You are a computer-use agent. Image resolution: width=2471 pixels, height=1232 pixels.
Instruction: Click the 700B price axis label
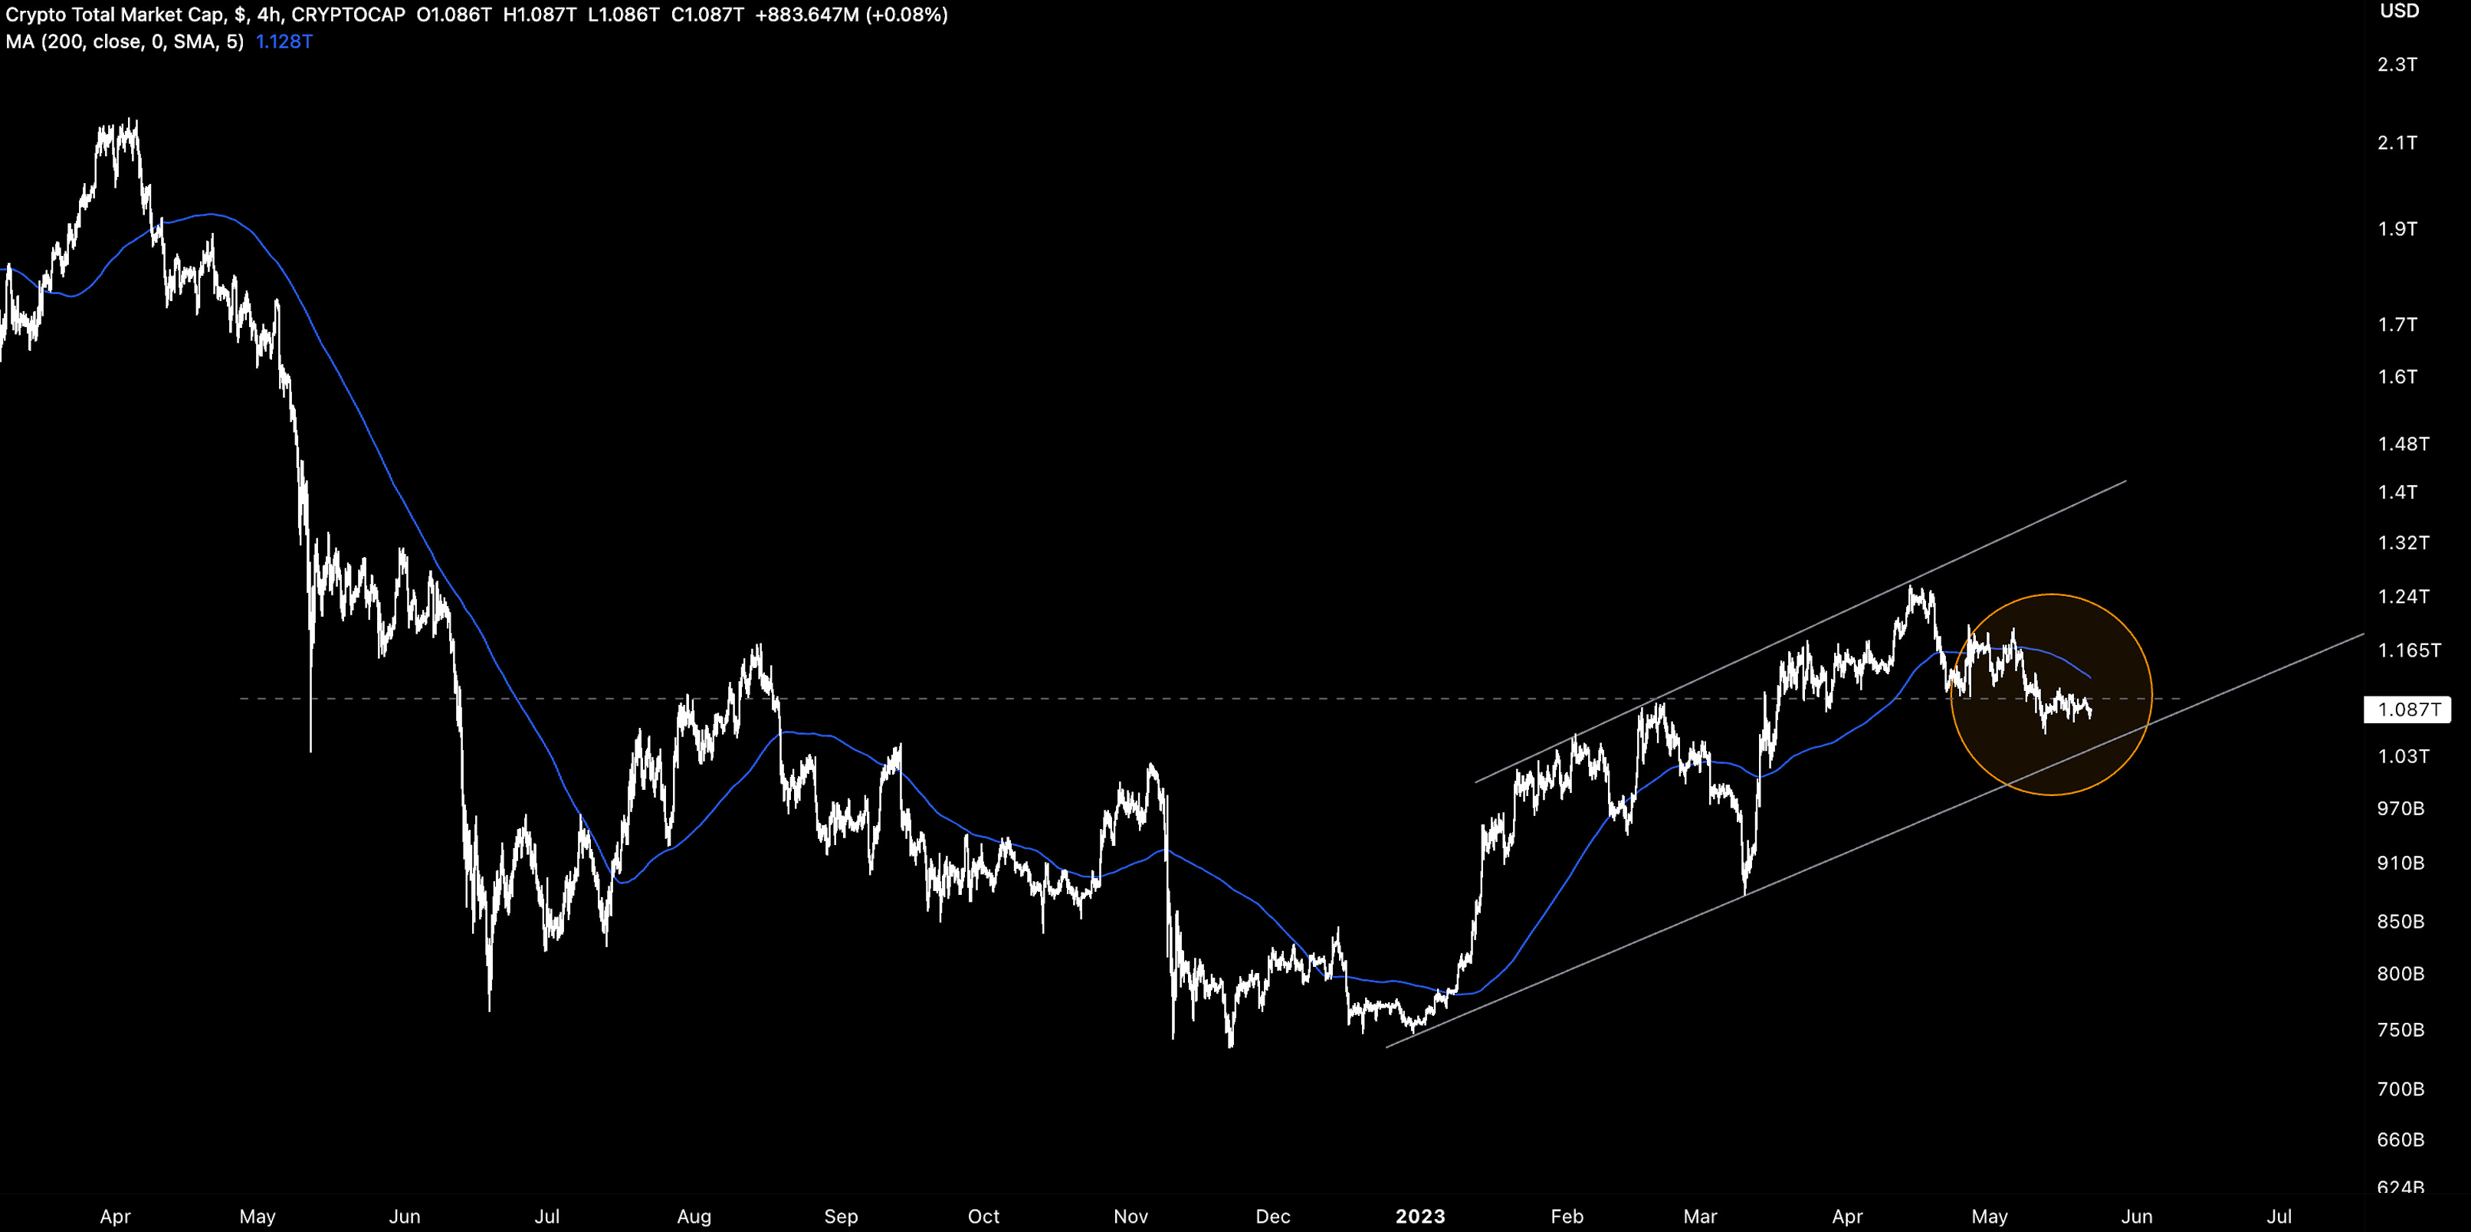tap(2400, 1089)
